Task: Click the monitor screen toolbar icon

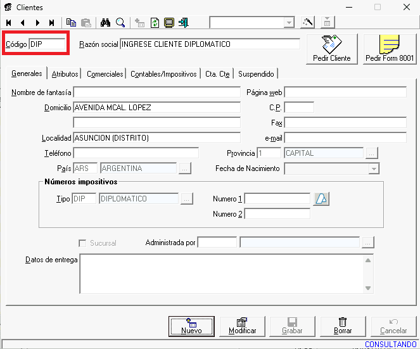Action: click(169, 23)
